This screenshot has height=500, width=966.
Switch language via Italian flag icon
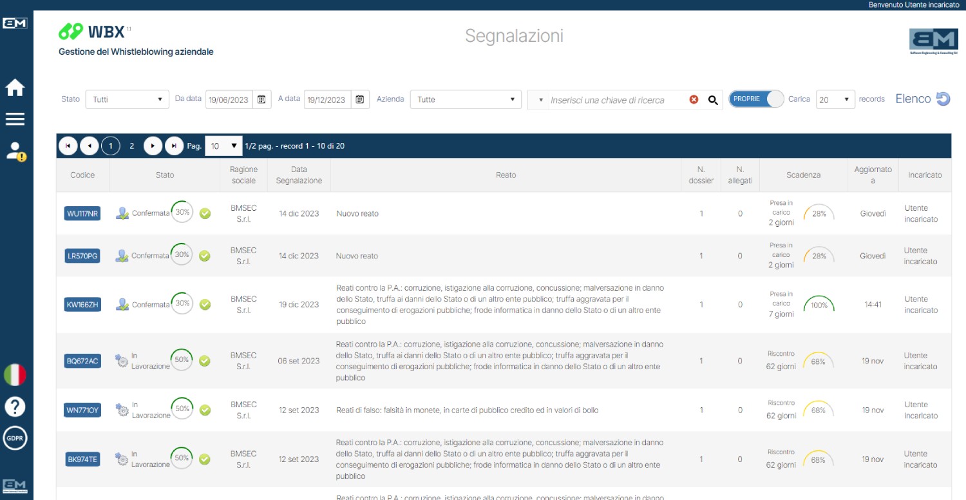pyautogui.click(x=15, y=374)
